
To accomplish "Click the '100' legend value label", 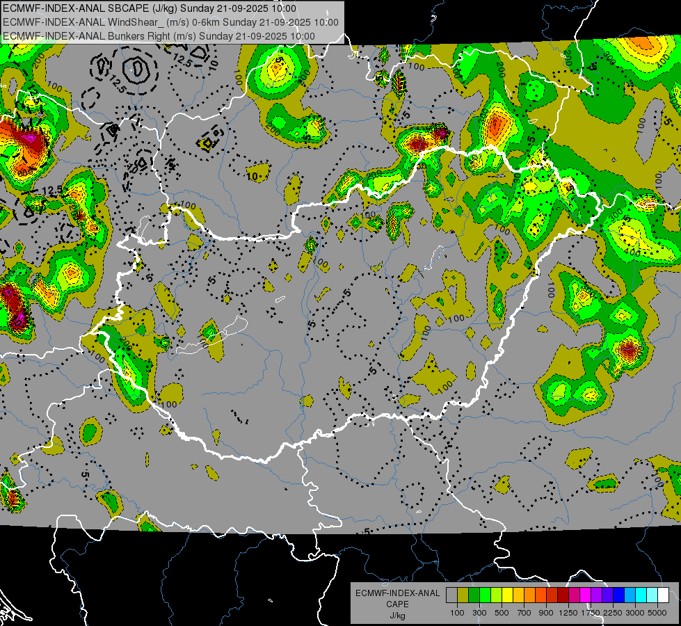I will pos(457,613).
